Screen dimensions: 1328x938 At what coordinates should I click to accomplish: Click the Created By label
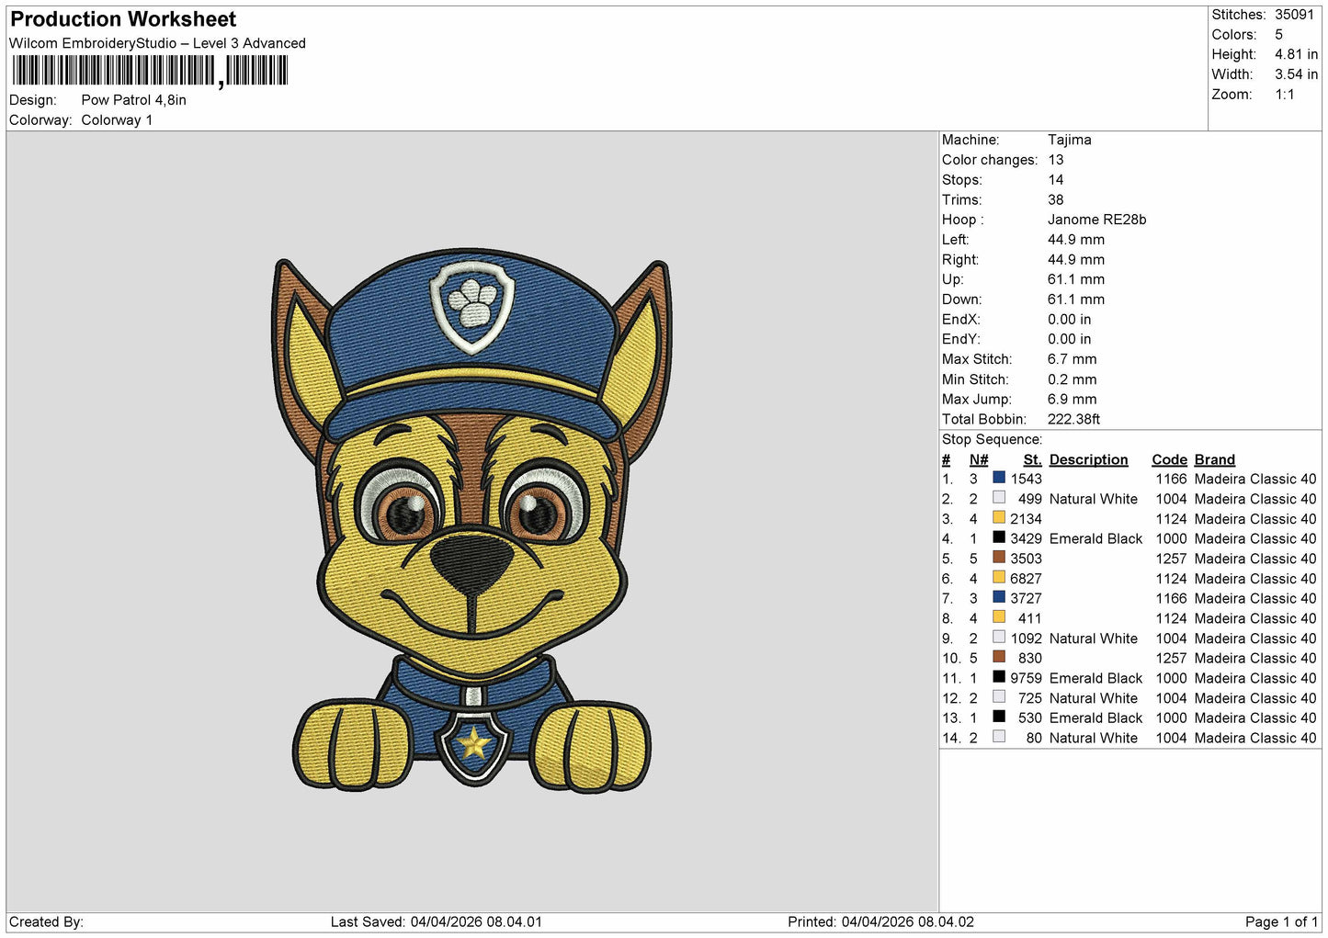(46, 921)
